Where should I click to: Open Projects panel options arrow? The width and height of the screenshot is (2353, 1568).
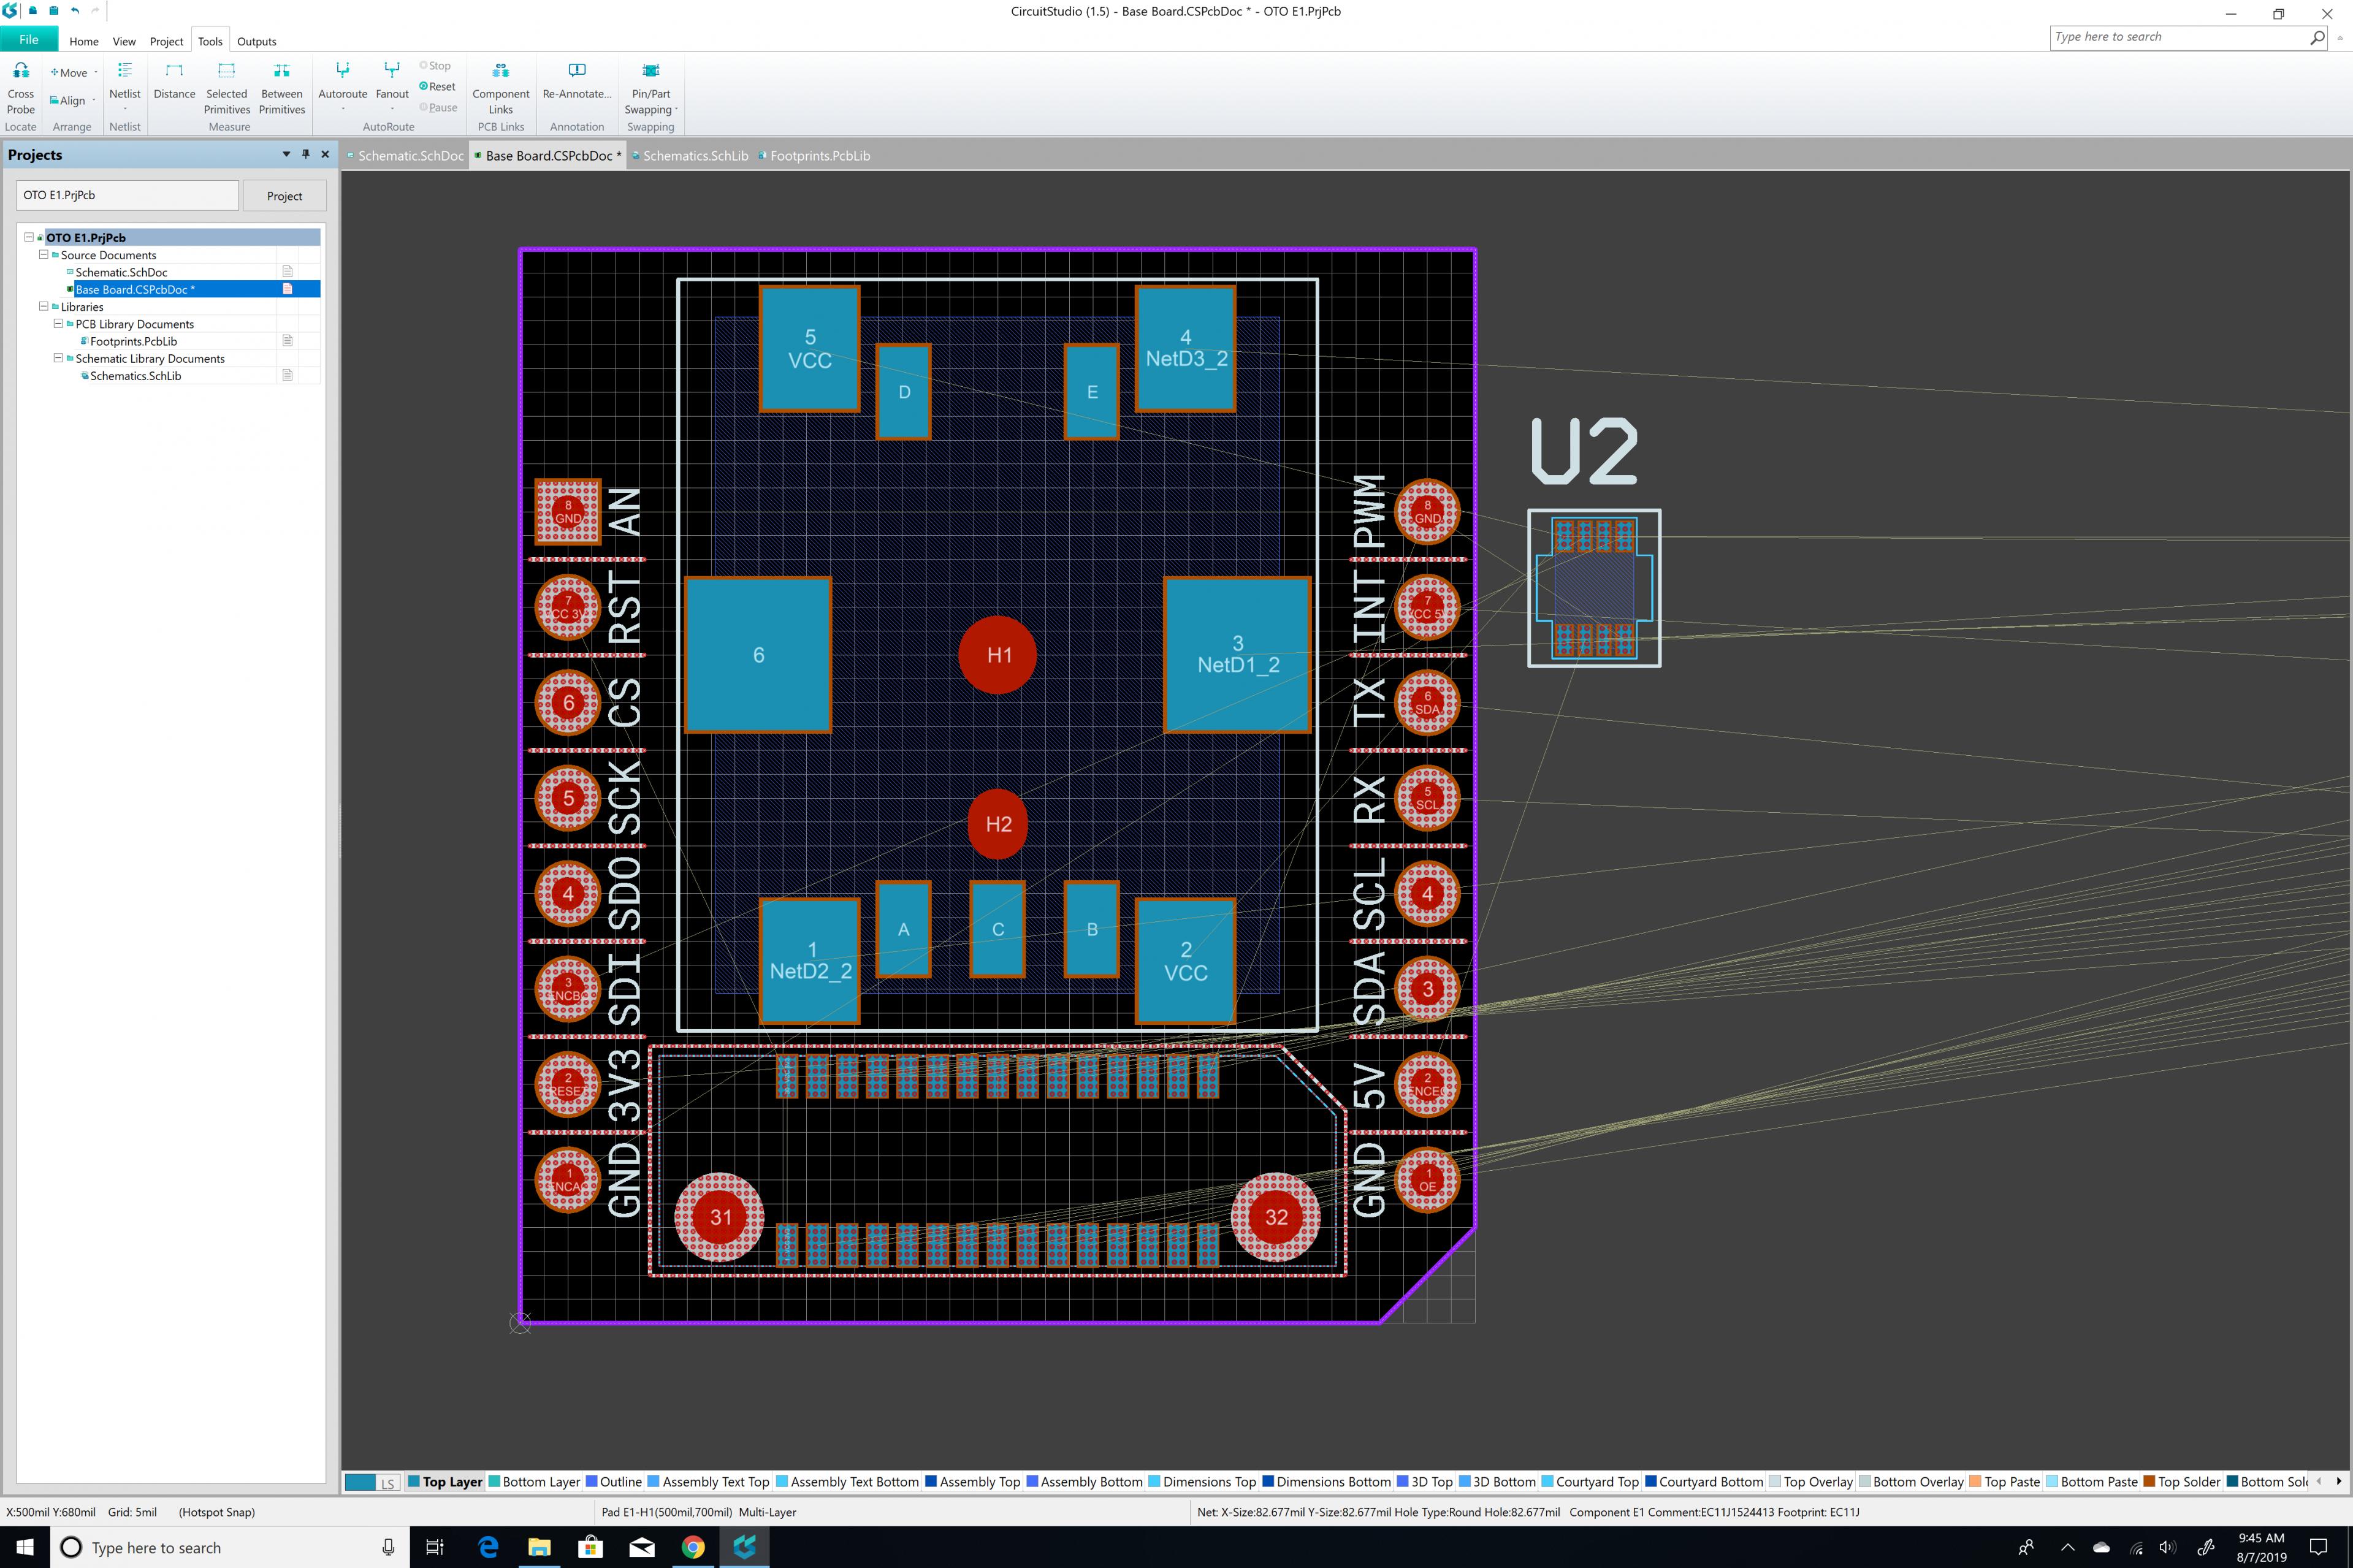(286, 154)
